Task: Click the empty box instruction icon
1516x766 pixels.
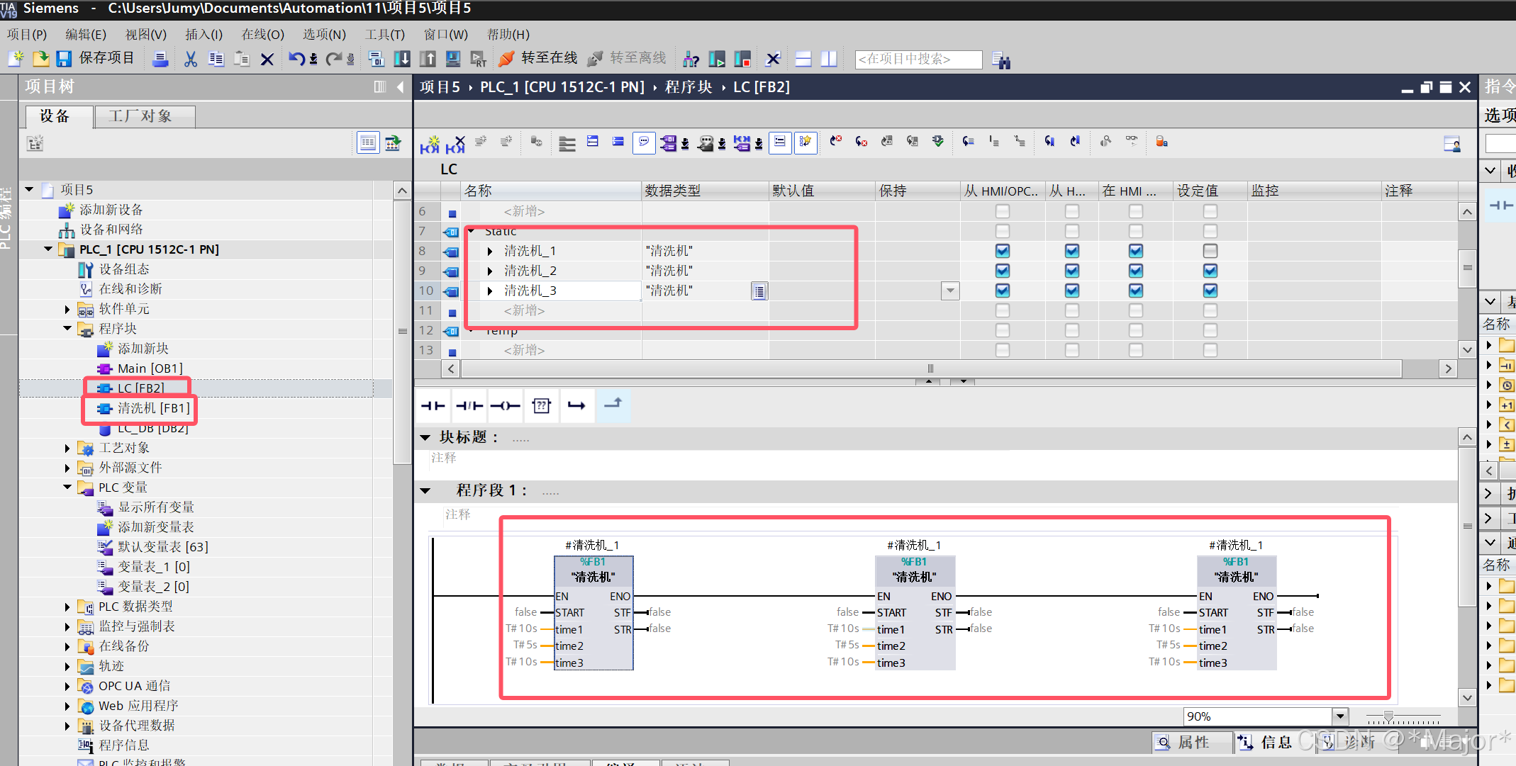Action: tap(542, 405)
